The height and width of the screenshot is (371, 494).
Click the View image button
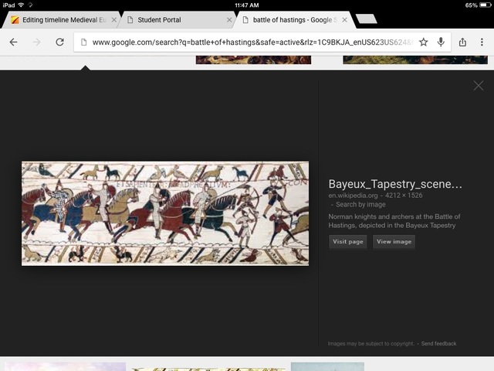394,242
